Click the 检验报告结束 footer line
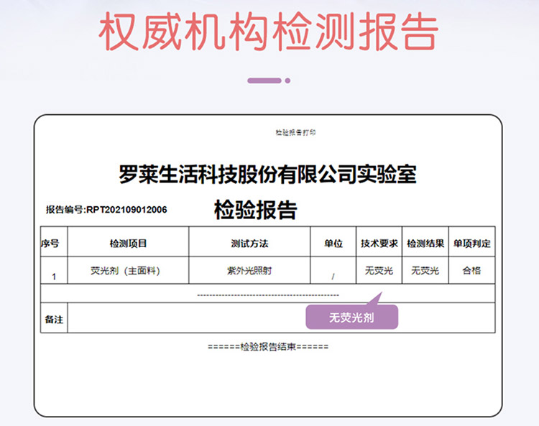The width and height of the screenshot is (539, 426). (268, 347)
